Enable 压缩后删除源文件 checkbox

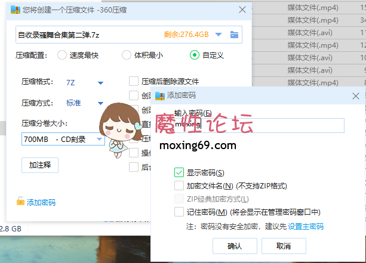(134, 82)
